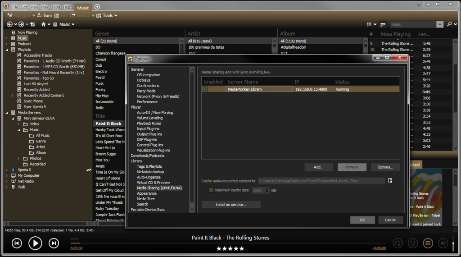Click the Install as service... button
Screen dimensions: 461x257
point(231,205)
